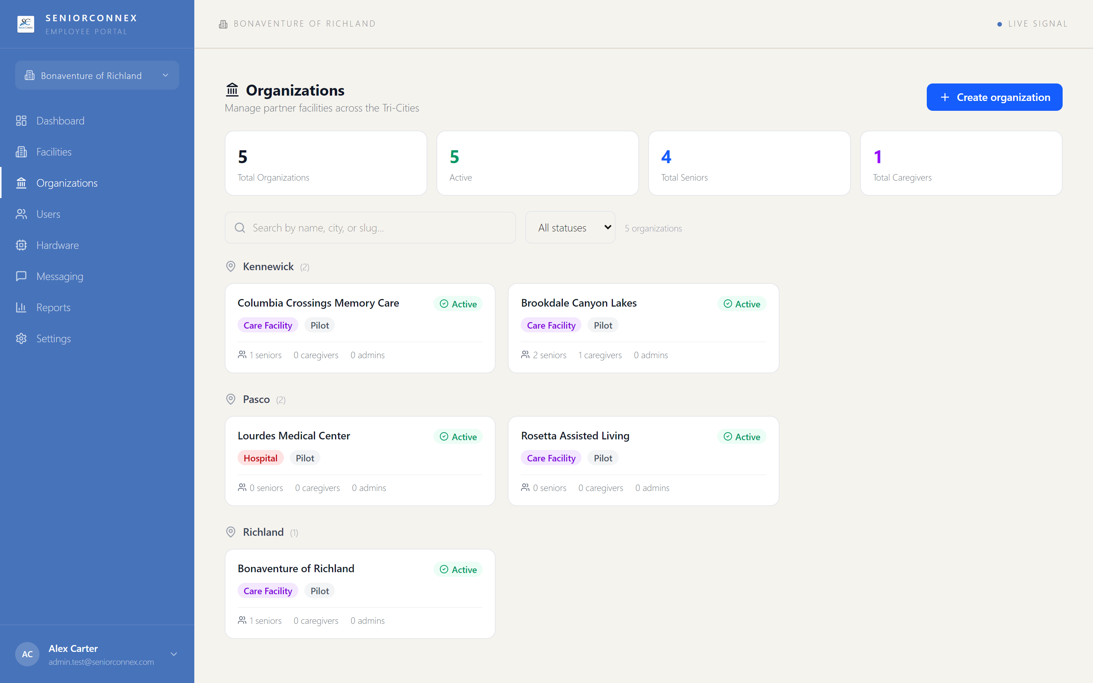Image resolution: width=1093 pixels, height=683 pixels.
Task: Click the people icon on Columbia Crossings card
Action: pyautogui.click(x=242, y=355)
